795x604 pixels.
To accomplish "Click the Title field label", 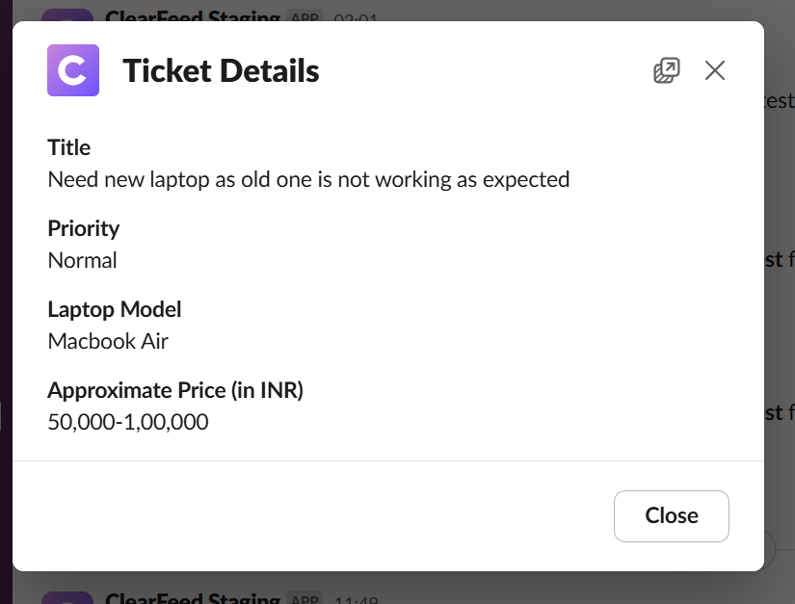I will 69,147.
